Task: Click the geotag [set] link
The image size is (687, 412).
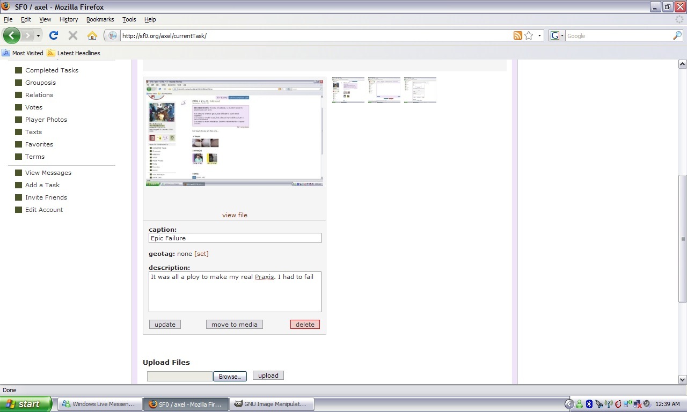Action: pyautogui.click(x=201, y=254)
